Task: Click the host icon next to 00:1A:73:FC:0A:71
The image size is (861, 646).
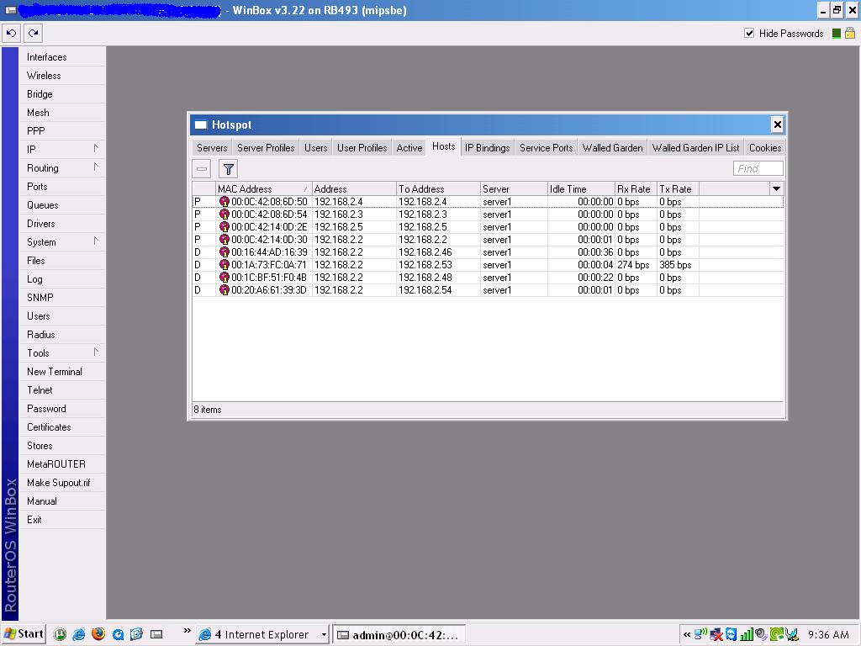Action: [224, 264]
